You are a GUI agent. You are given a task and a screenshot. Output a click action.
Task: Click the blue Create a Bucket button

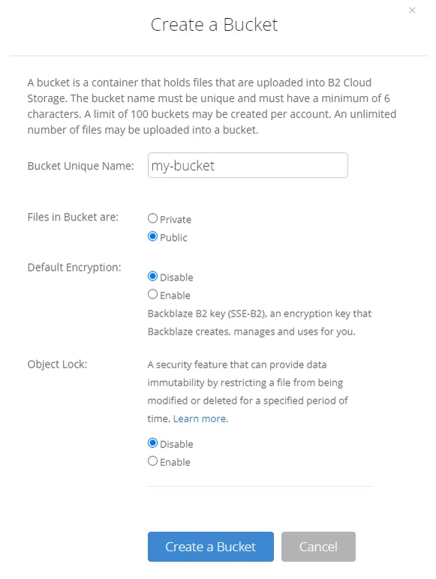point(211,547)
